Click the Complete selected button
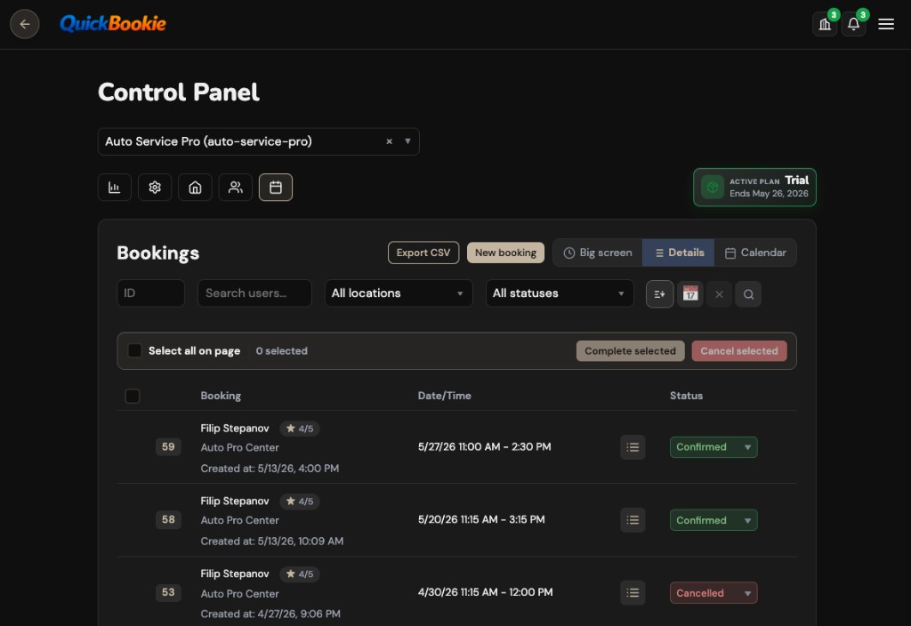The height and width of the screenshot is (626, 911). (x=631, y=350)
